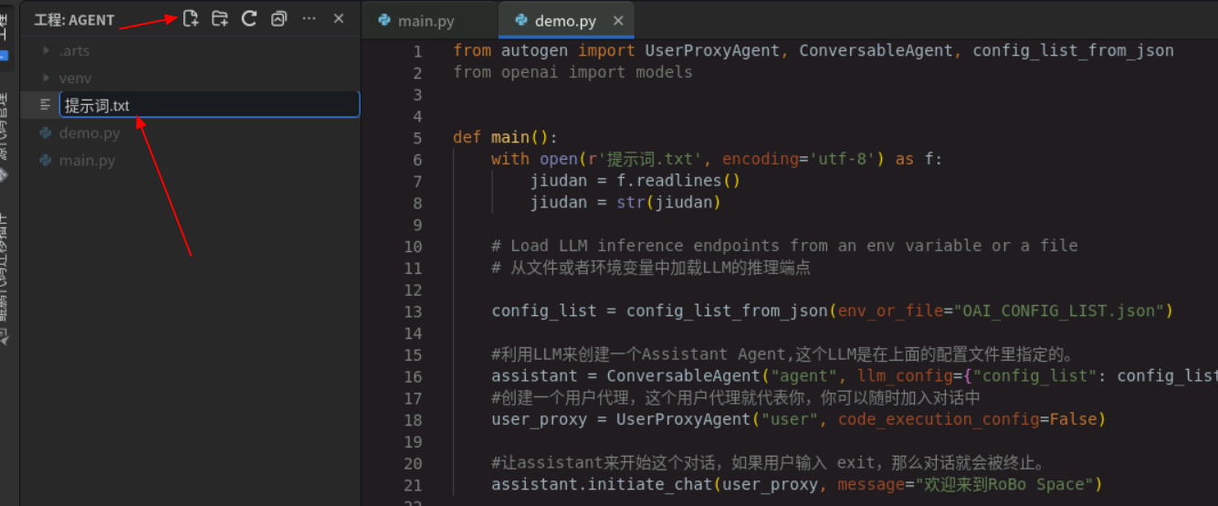
Task: Open the explorer more actions menu
Action: [309, 18]
